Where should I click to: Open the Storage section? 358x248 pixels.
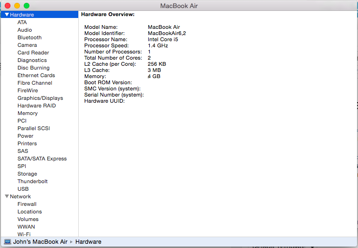[27, 174]
